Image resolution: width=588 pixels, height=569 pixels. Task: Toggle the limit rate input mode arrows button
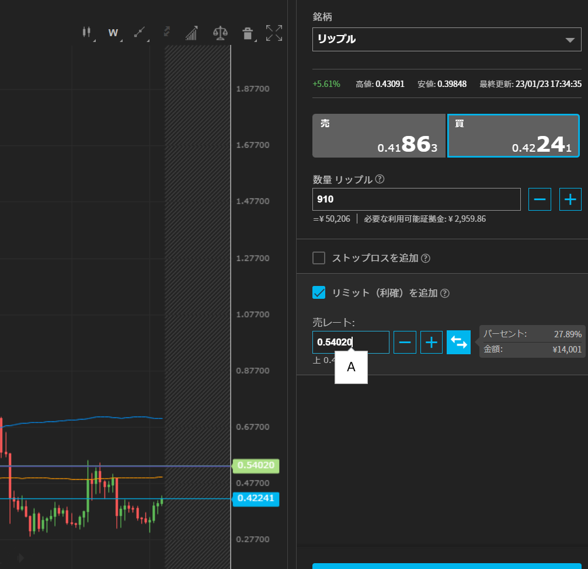pos(458,343)
